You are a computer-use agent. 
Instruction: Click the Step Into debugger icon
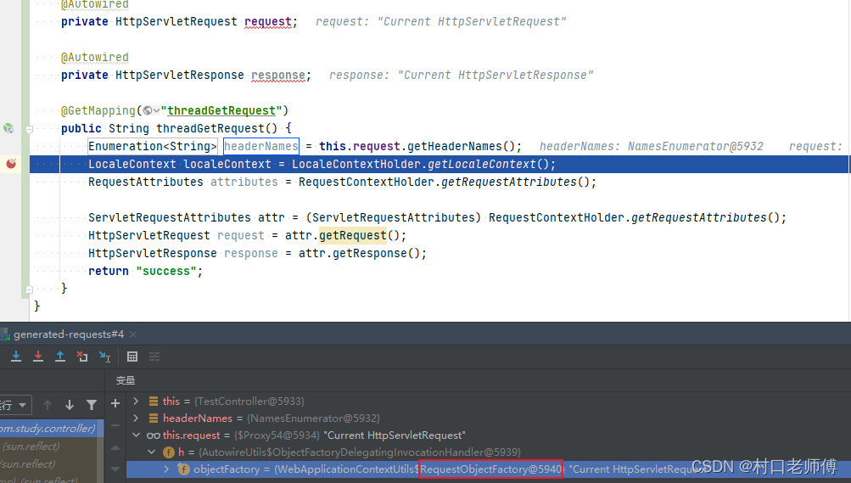pyautogui.click(x=16, y=357)
